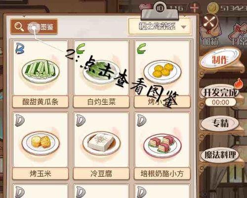
Task: Select the 培根奶酪小方 bacon cheese dish
Action: point(162,146)
